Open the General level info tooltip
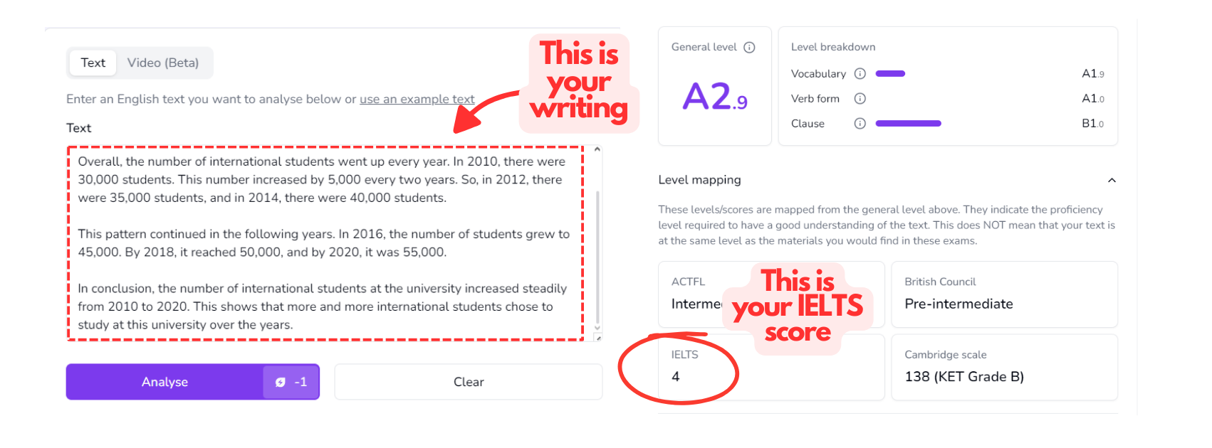Screen dimensions: 1212x448 click(748, 47)
